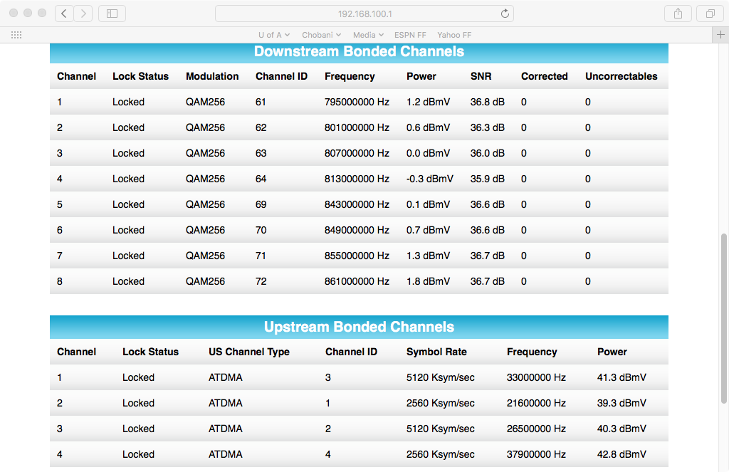729x472 pixels.
Task: Open the Top Sites grid icon
Action: [16, 35]
